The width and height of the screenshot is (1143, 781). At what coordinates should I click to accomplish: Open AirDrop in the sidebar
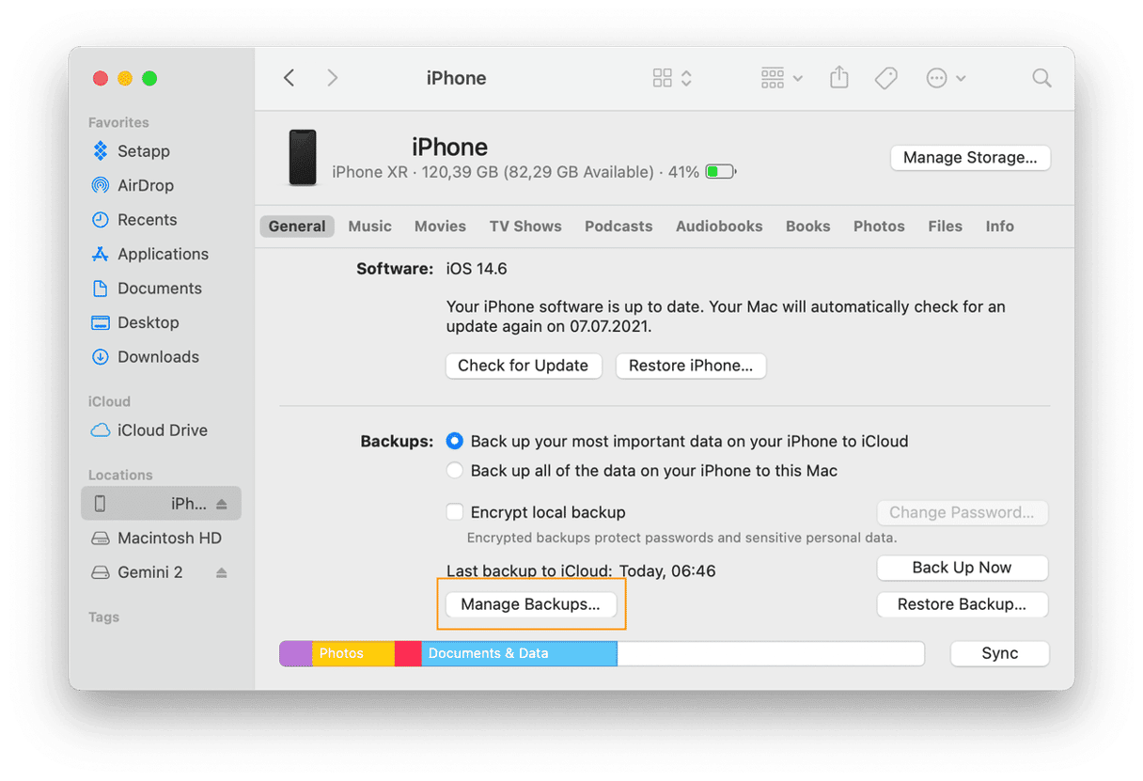(x=146, y=185)
